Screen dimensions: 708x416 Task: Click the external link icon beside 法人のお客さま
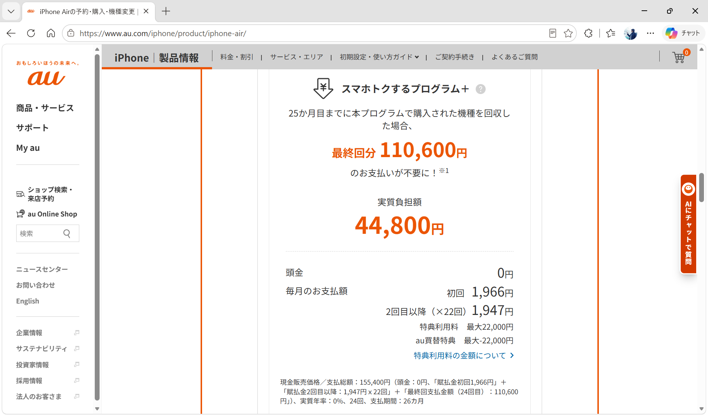(77, 396)
